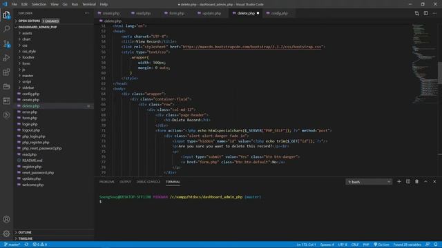Open the File menu

[x=15, y=4]
